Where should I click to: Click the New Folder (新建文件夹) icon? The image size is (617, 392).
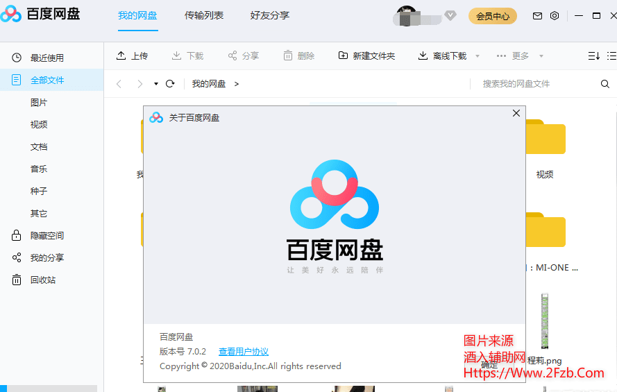click(344, 56)
